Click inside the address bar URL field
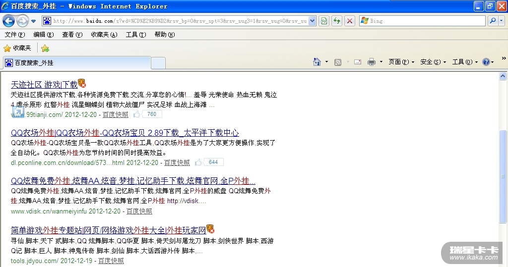508x267 pixels. coord(180,21)
